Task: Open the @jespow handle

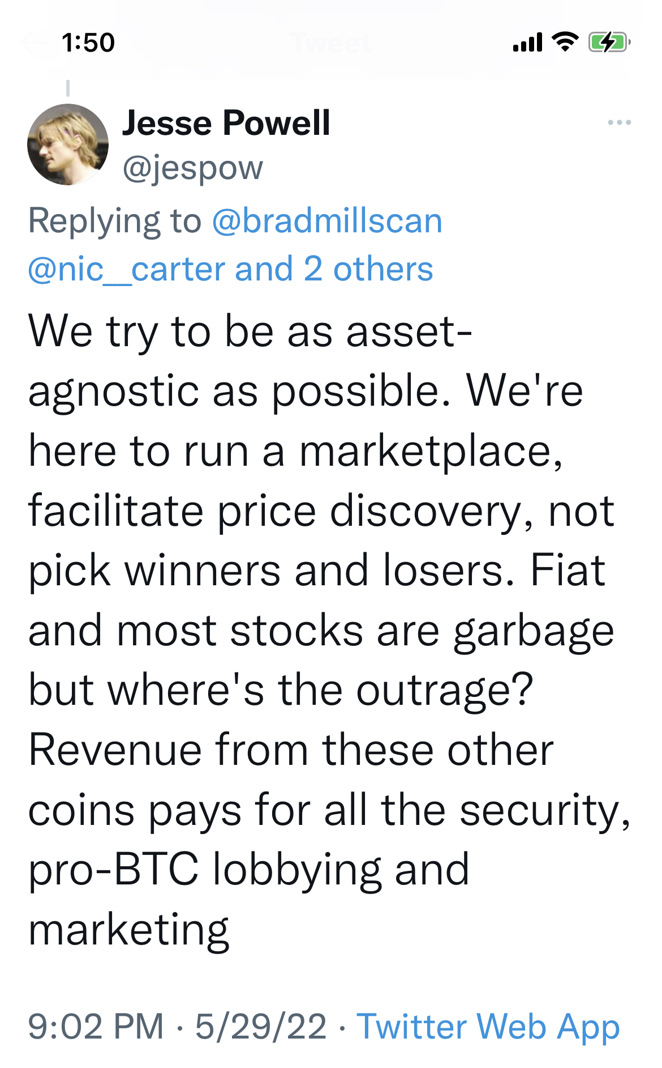Action: pos(192,168)
